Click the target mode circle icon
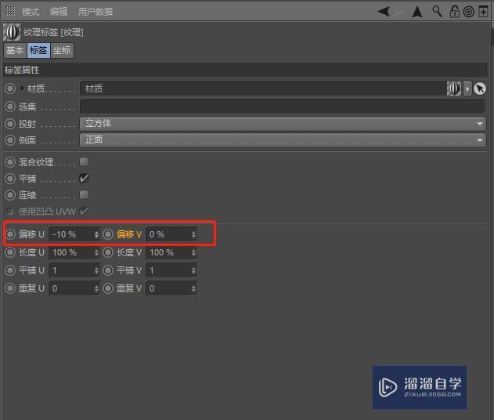Viewport: 494px width, 420px height. (x=469, y=12)
